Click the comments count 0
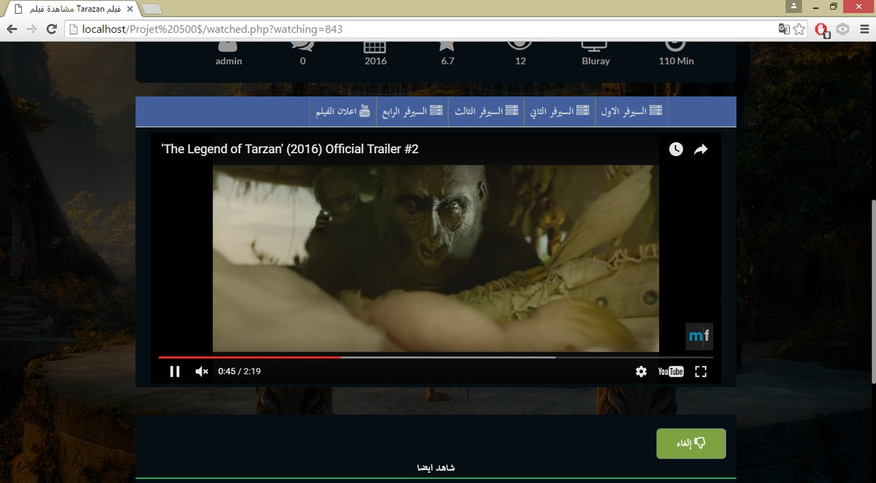876x483 pixels. [x=302, y=61]
